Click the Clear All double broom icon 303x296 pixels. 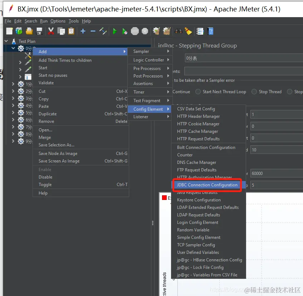[x=167, y=31]
